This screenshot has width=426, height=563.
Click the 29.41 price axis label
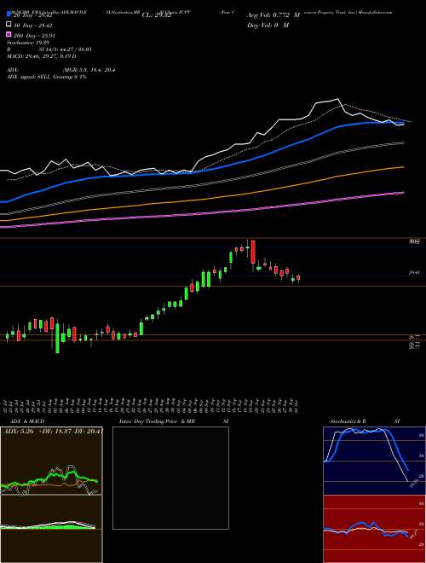point(415,272)
